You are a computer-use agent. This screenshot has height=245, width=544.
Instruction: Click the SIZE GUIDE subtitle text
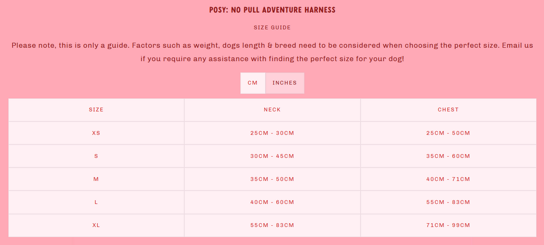[x=273, y=28]
